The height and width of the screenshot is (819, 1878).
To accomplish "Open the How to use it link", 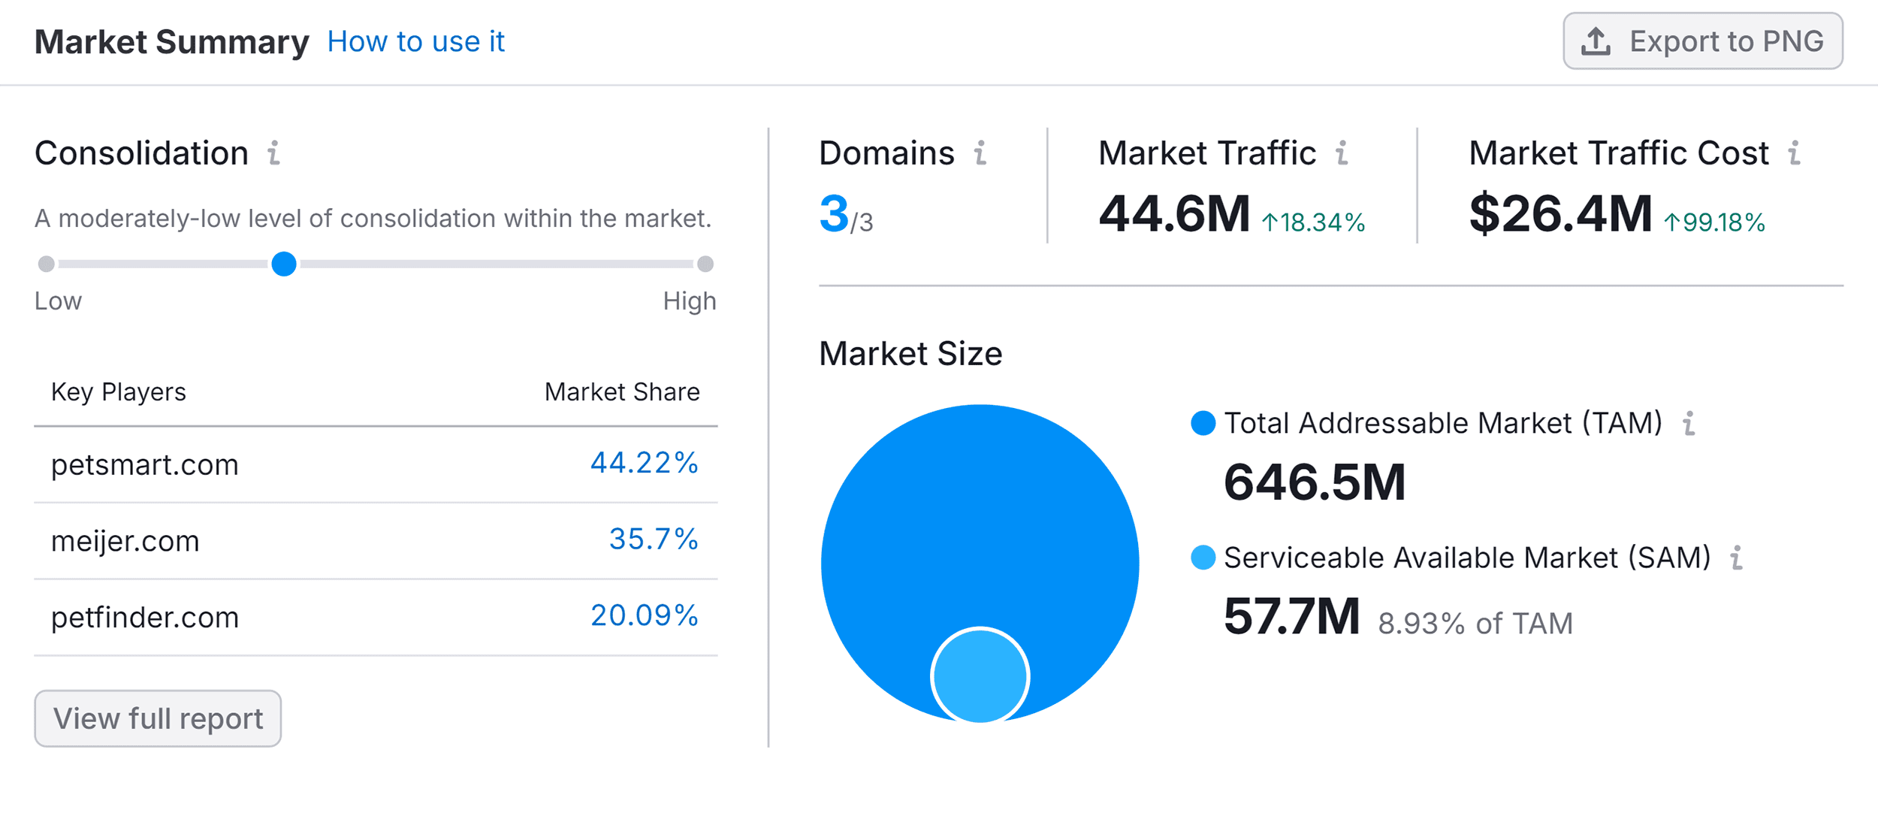I will point(415,41).
